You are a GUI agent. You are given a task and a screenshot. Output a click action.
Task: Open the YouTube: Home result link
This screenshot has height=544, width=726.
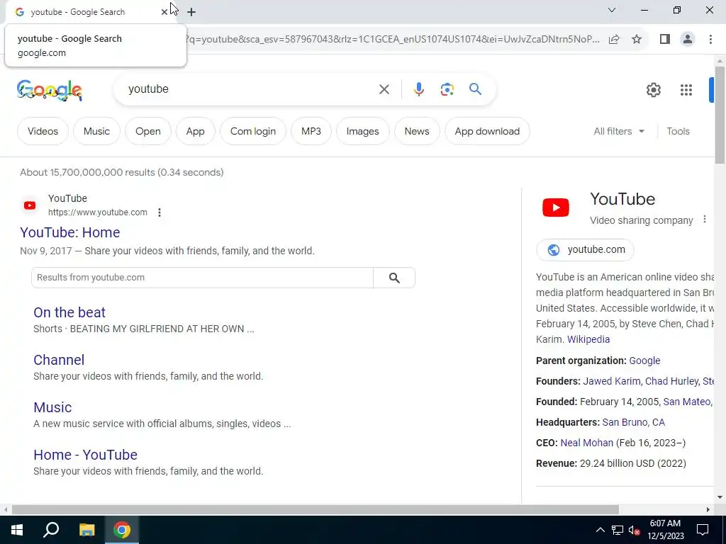(70, 232)
